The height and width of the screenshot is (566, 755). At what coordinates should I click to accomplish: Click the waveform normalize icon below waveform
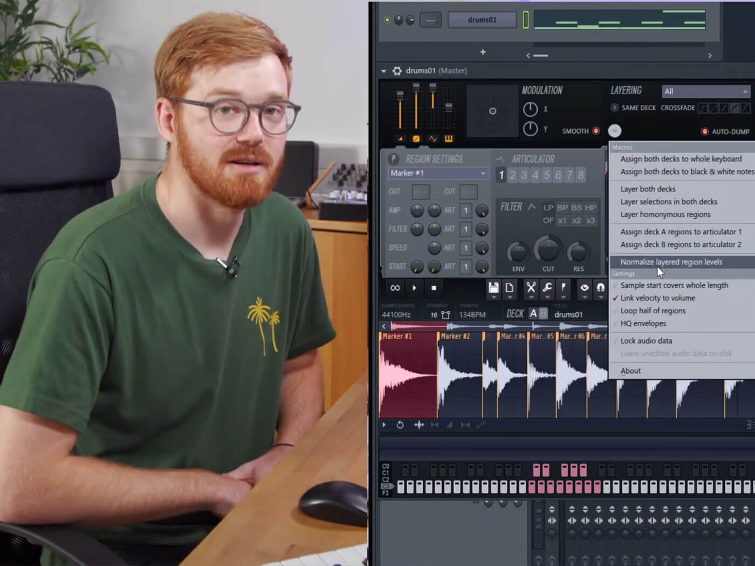419,425
